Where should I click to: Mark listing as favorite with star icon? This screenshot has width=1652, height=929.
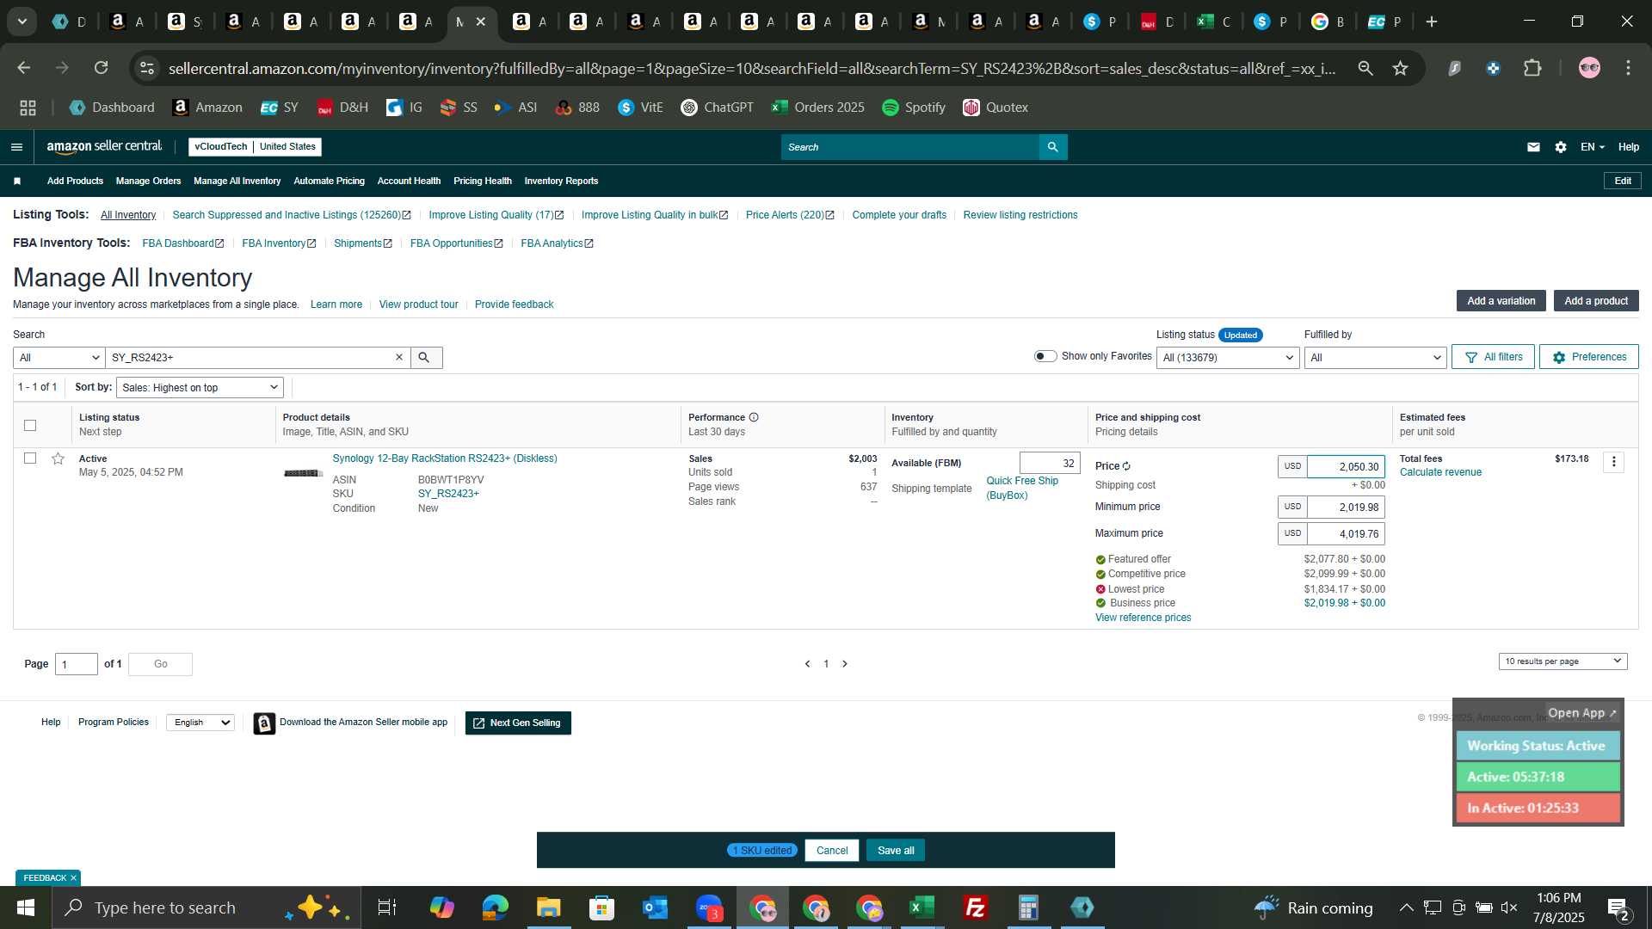[58, 458]
